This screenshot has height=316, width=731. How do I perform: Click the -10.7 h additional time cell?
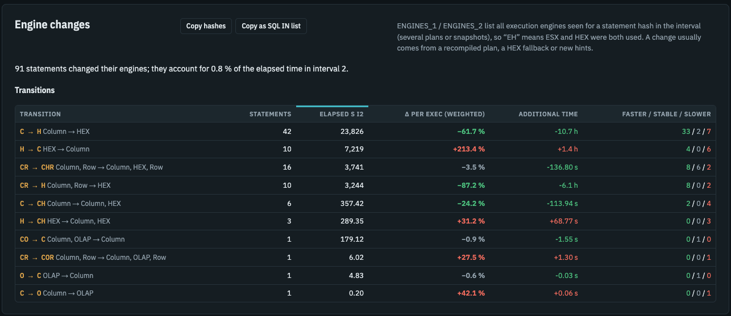566,131
